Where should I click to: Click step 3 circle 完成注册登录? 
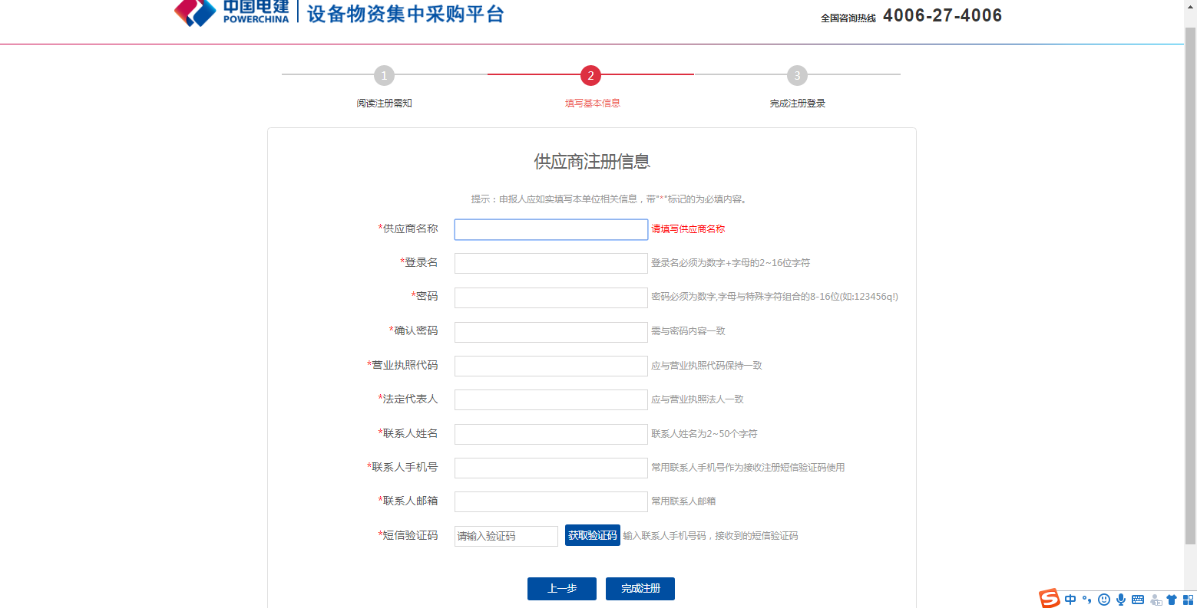tap(797, 75)
